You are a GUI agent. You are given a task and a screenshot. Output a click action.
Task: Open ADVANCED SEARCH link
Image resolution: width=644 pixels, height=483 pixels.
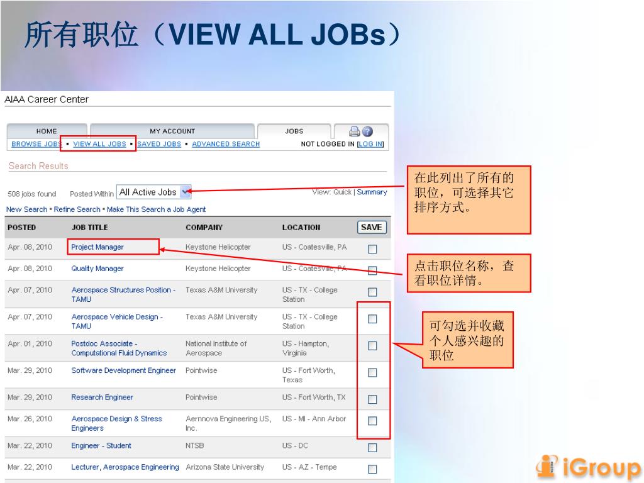[x=226, y=144]
